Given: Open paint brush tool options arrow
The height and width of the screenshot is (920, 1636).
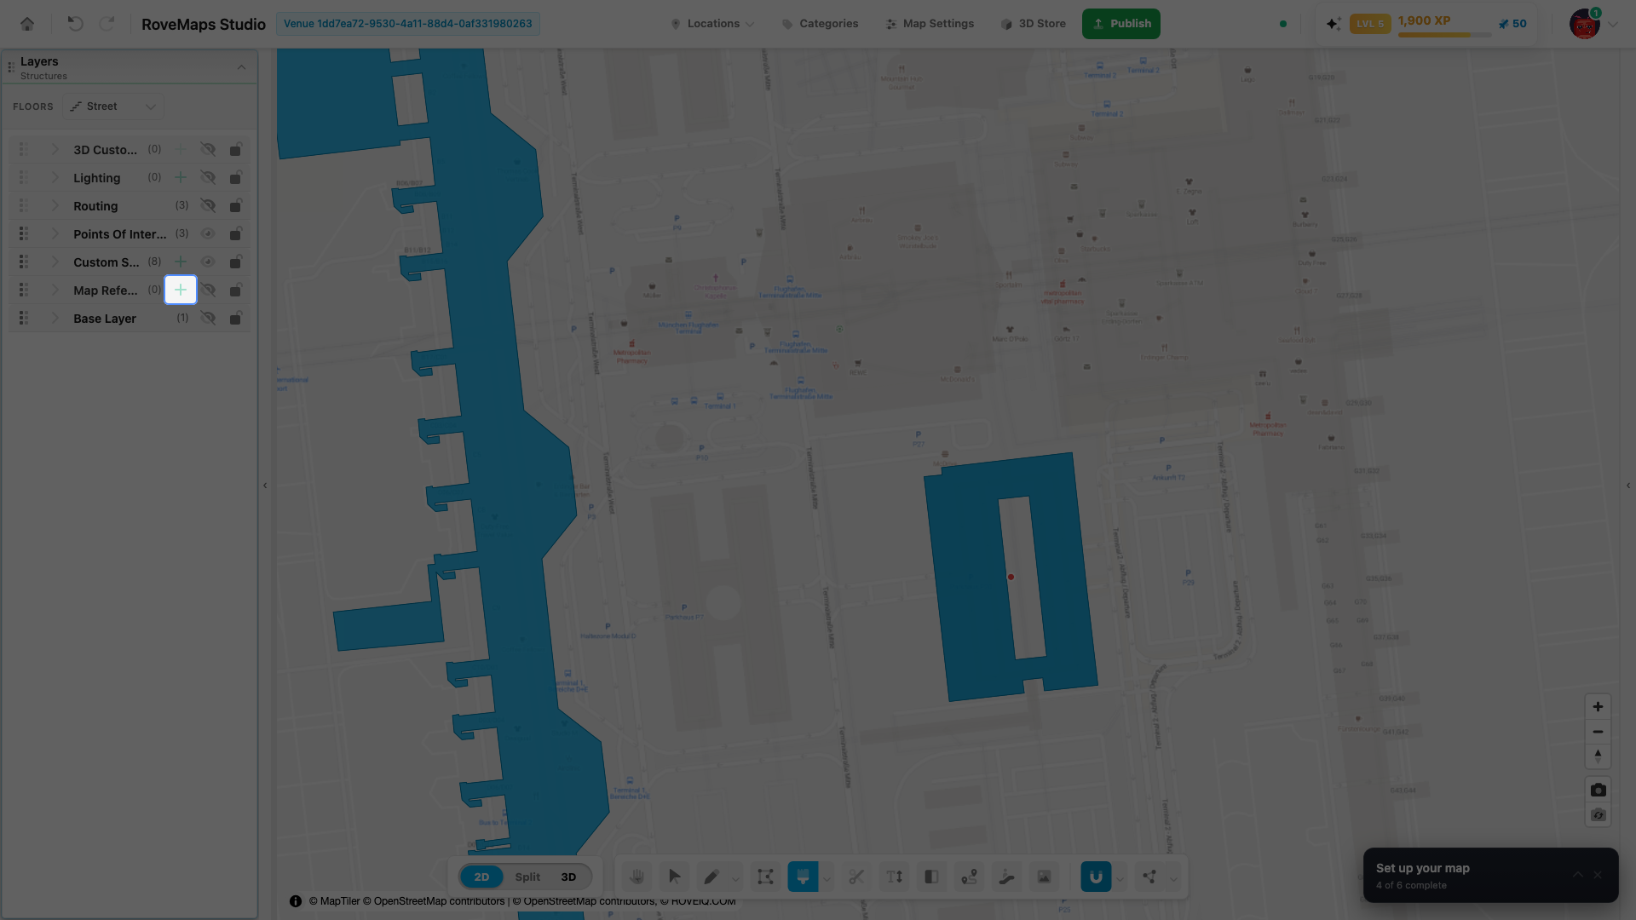Looking at the screenshot, I should [827, 879].
